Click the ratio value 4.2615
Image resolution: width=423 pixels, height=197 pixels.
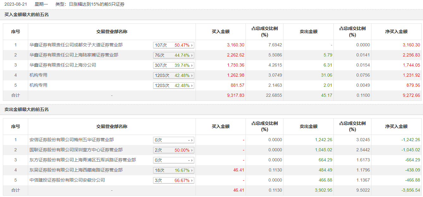pyautogui.click(x=275, y=65)
